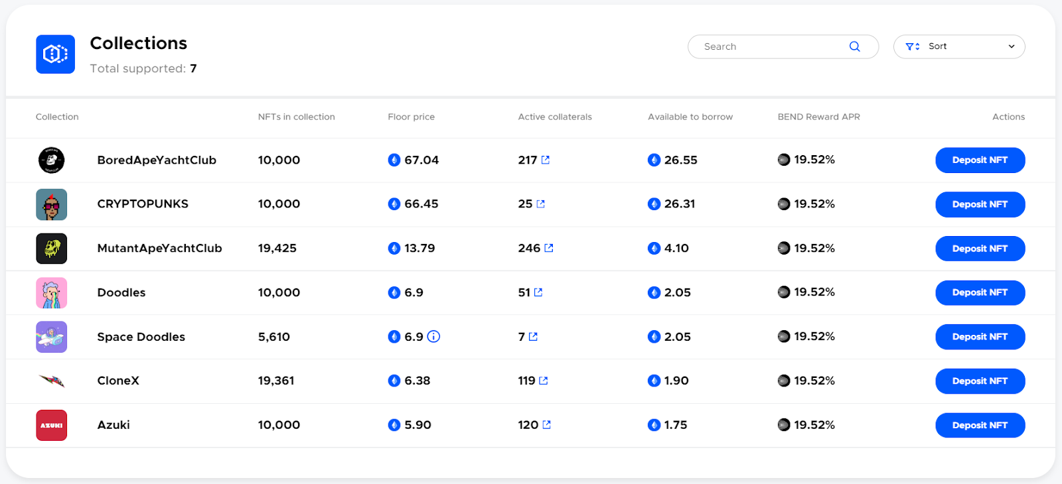The height and width of the screenshot is (484, 1062).
Task: Open CRYPTOPUNKS active collaterals external link icon
Action: (x=541, y=204)
